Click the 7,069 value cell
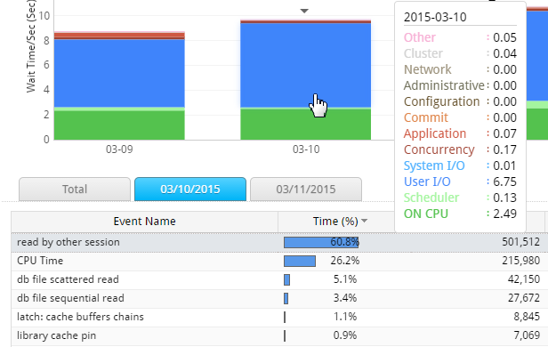Viewport: 548px width, 347px height. pyautogui.click(x=527, y=335)
